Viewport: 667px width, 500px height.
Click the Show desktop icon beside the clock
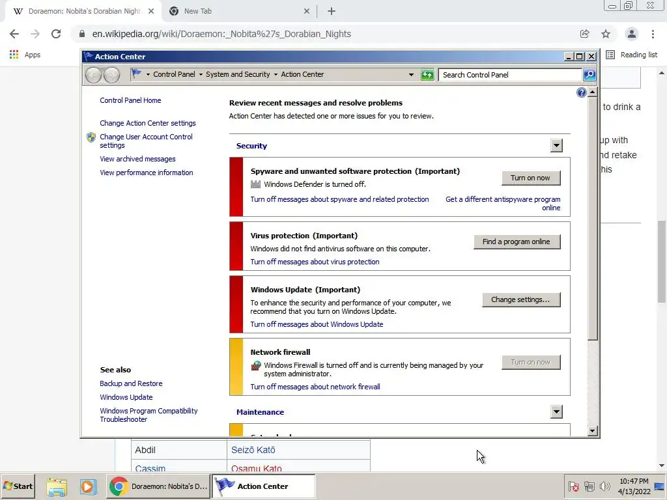coord(660,486)
